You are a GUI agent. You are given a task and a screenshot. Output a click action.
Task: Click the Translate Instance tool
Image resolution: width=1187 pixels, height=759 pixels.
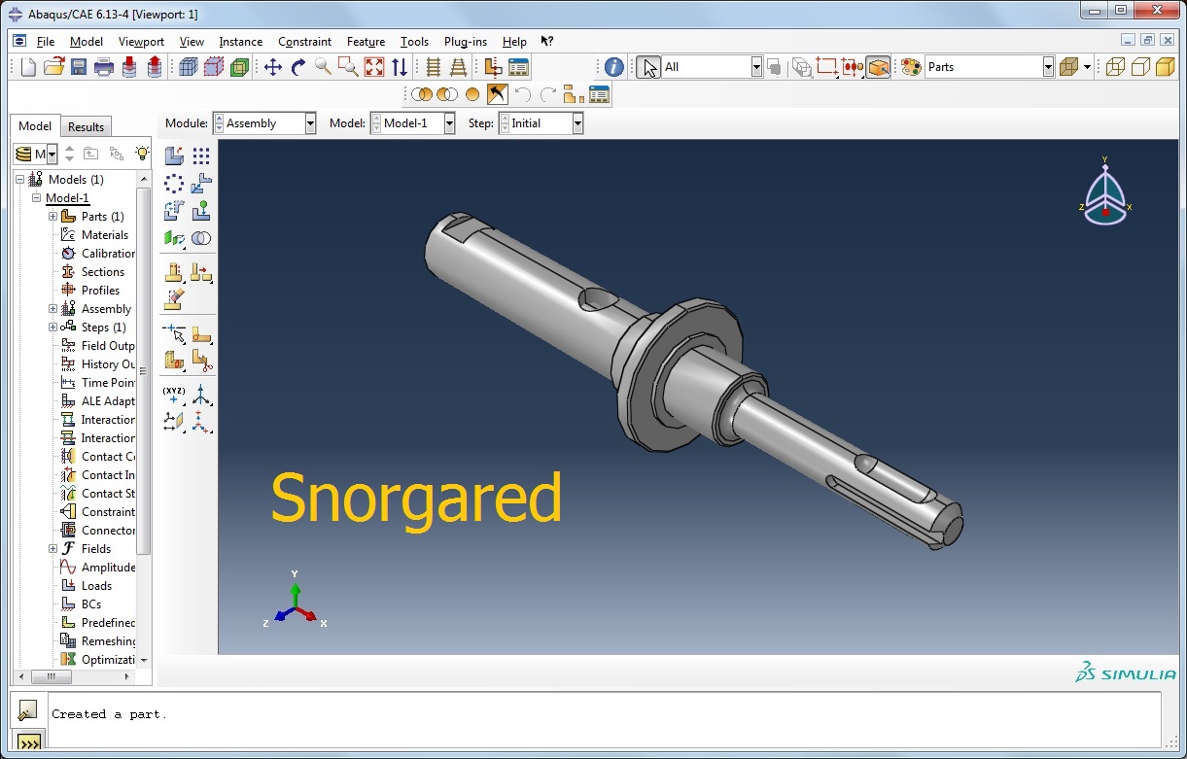point(201,184)
